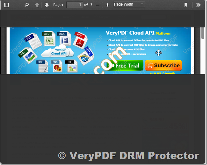Open the Page Width zoom dropdown
Image resolution: width=207 pixels, height=165 pixels.
click(x=129, y=4)
